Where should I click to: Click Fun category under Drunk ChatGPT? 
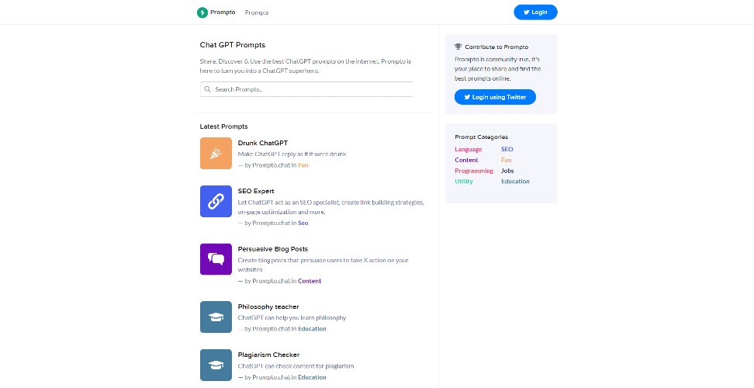303,165
